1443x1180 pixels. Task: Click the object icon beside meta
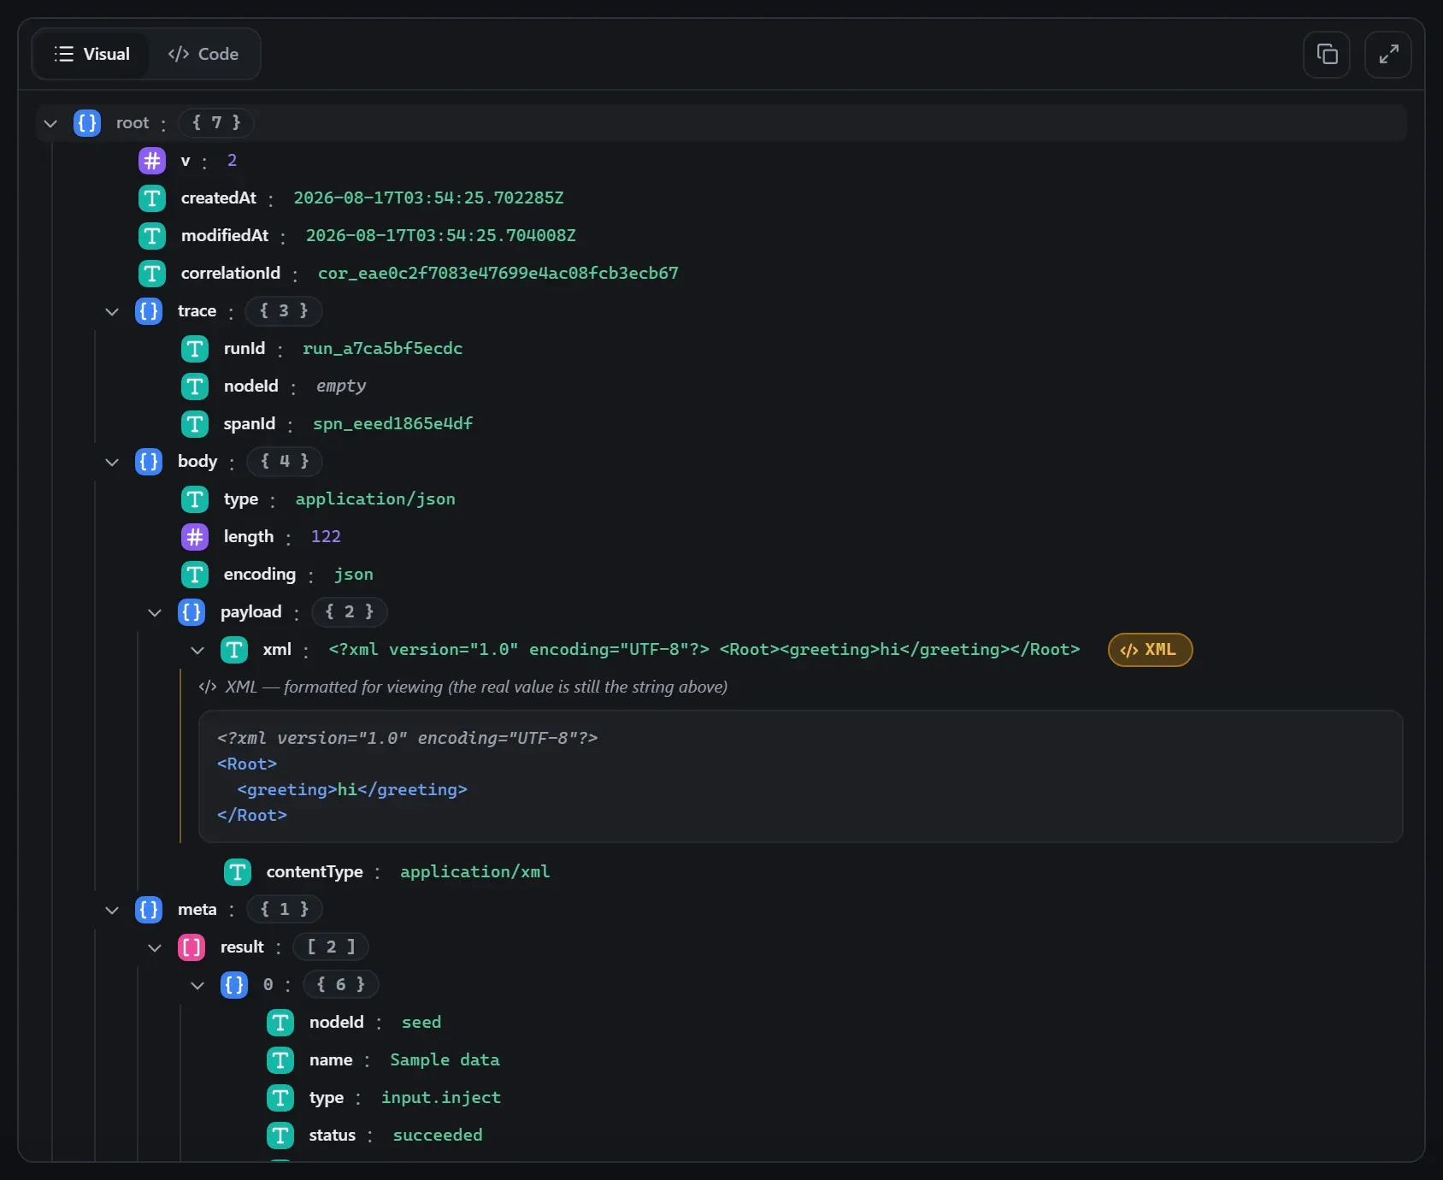pos(149,910)
